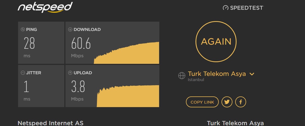Run the test with AGAIN button
This screenshot has height=126, width=305.
click(x=216, y=42)
